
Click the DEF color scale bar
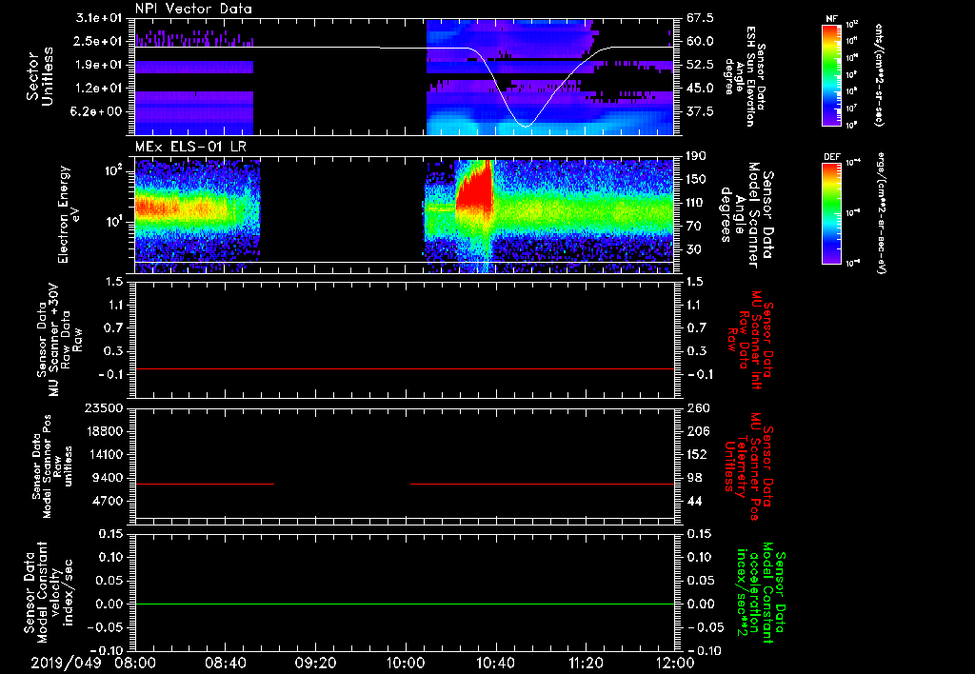pos(832,213)
